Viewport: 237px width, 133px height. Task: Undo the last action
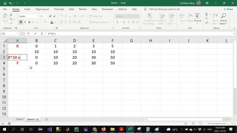10,3
